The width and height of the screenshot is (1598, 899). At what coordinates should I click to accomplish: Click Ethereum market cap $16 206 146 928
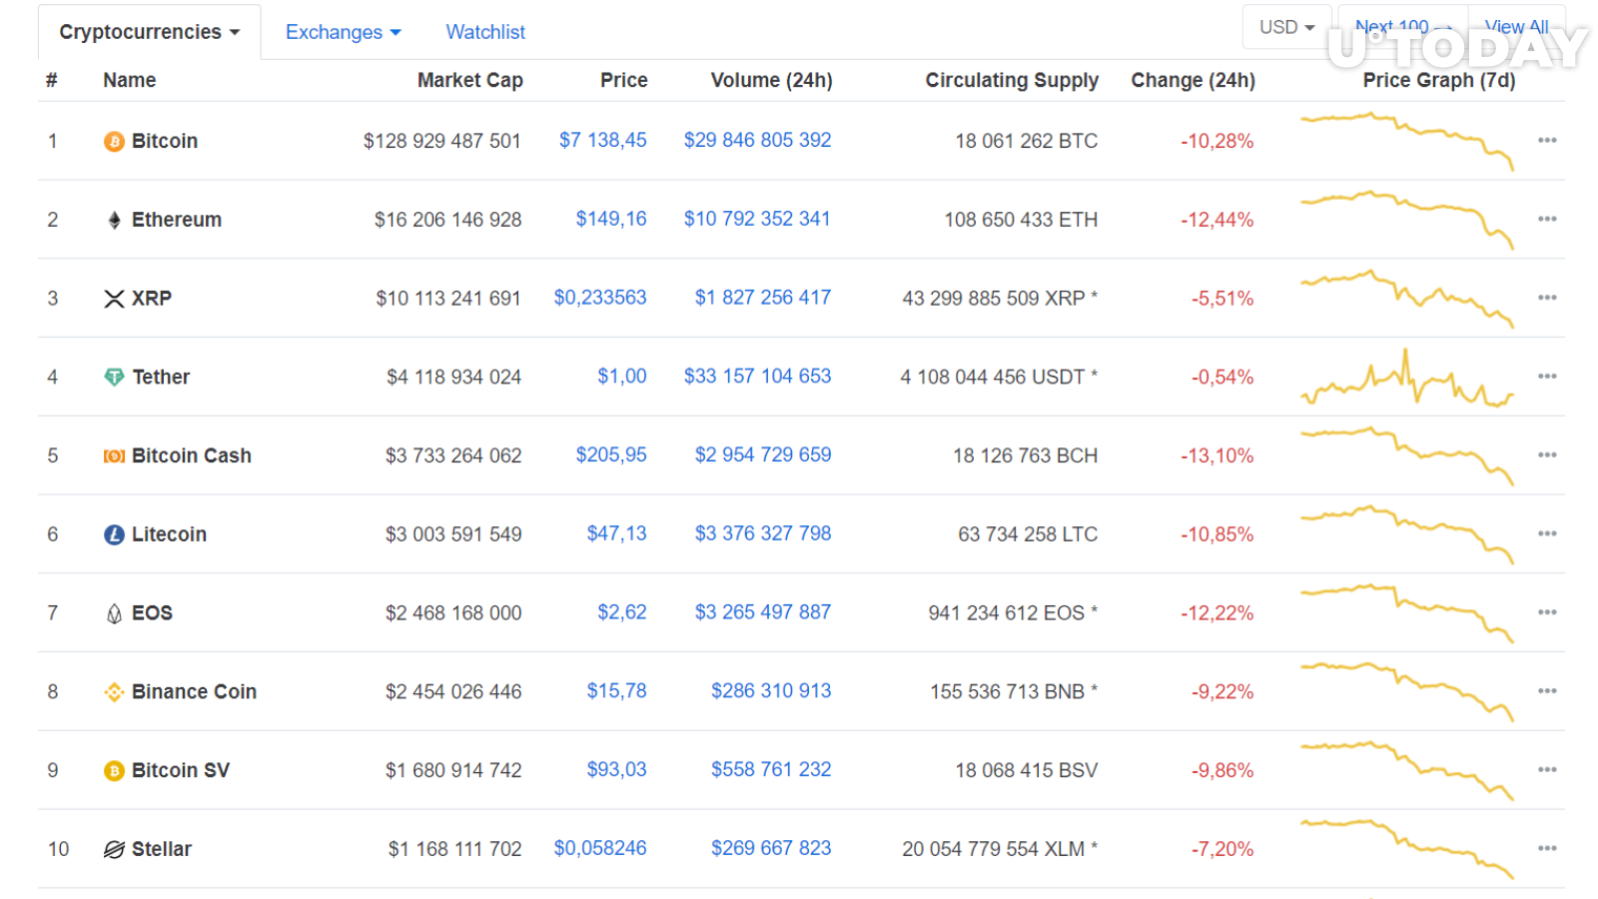[x=448, y=220]
